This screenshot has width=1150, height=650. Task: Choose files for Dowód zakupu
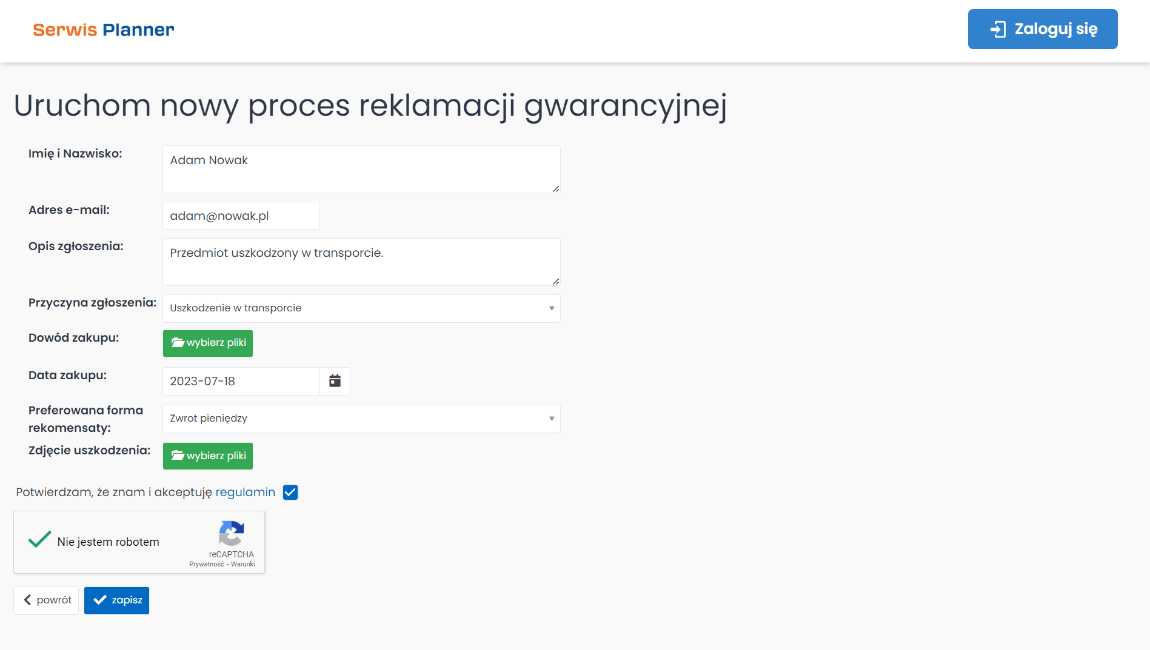click(x=208, y=343)
